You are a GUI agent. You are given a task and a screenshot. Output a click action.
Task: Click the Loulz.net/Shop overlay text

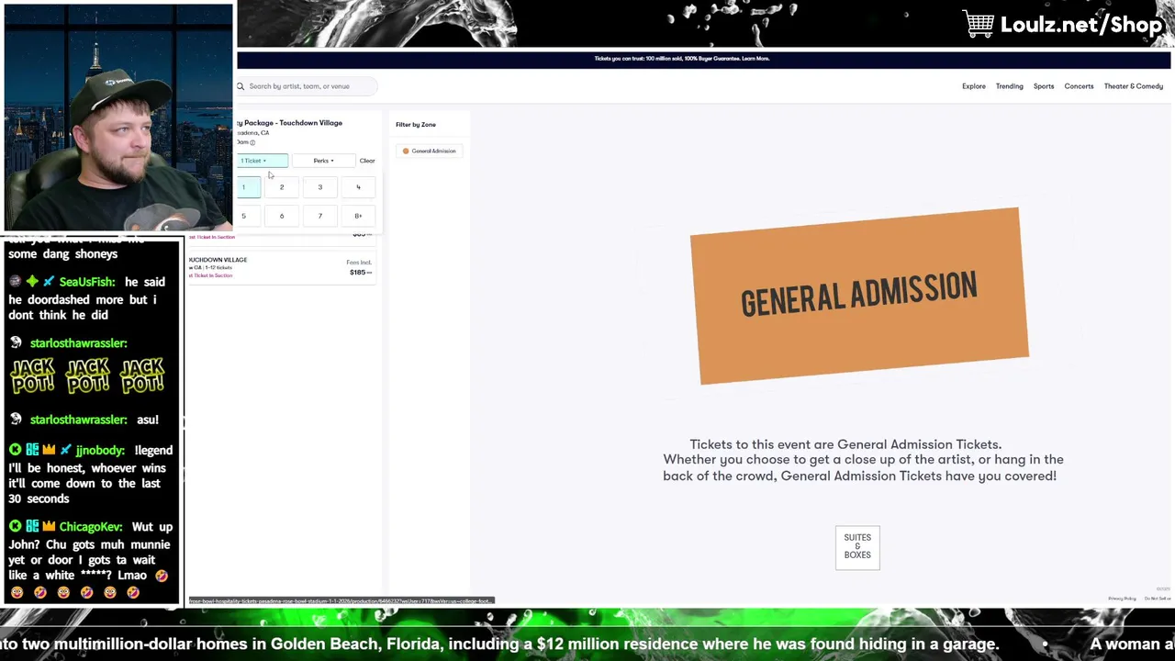click(1081, 25)
